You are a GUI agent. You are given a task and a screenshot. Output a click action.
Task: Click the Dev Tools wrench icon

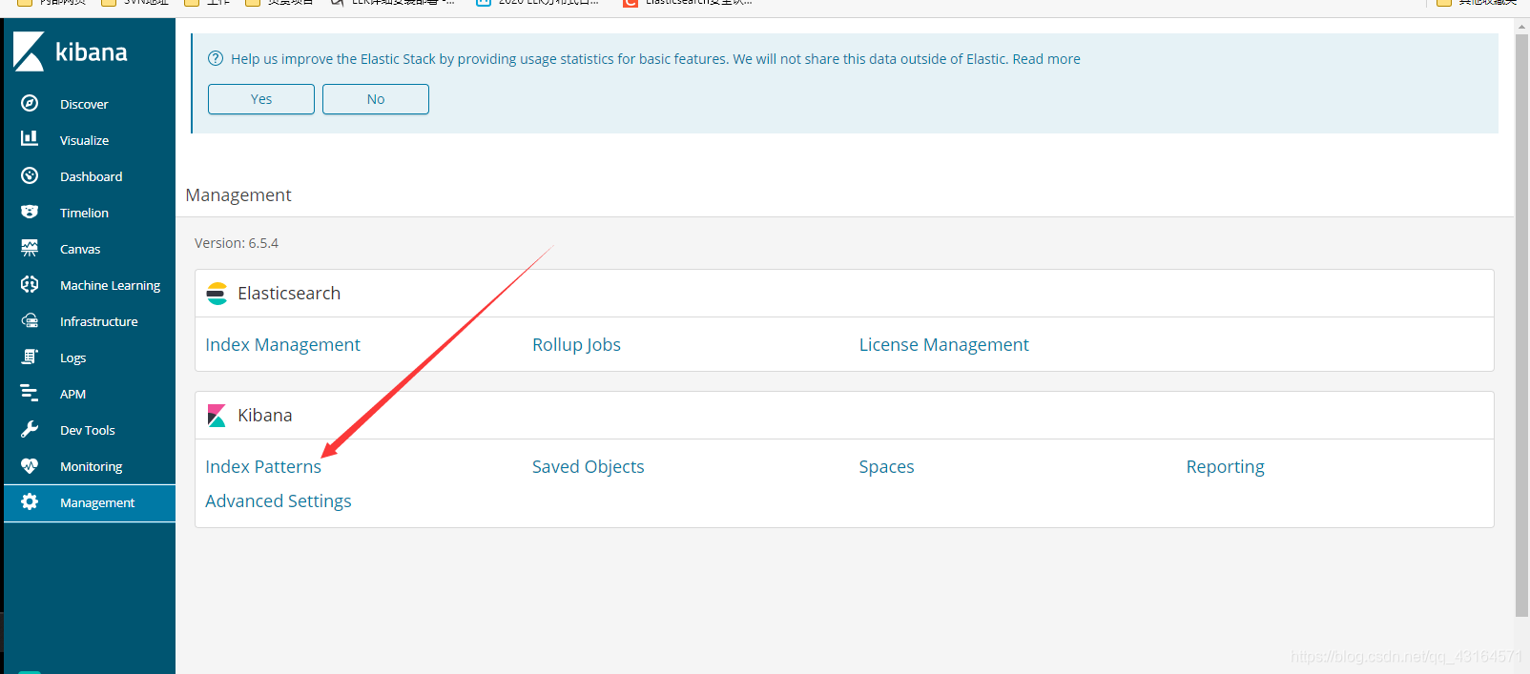tap(30, 429)
